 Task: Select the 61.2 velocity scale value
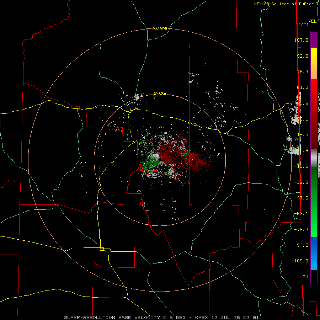[303, 87]
